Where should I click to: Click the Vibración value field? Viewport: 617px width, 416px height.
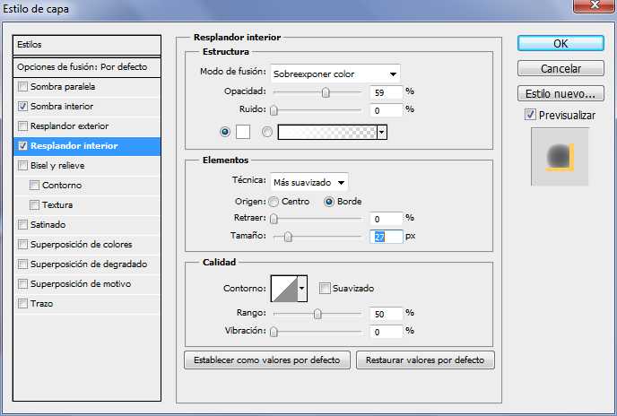tap(387, 332)
